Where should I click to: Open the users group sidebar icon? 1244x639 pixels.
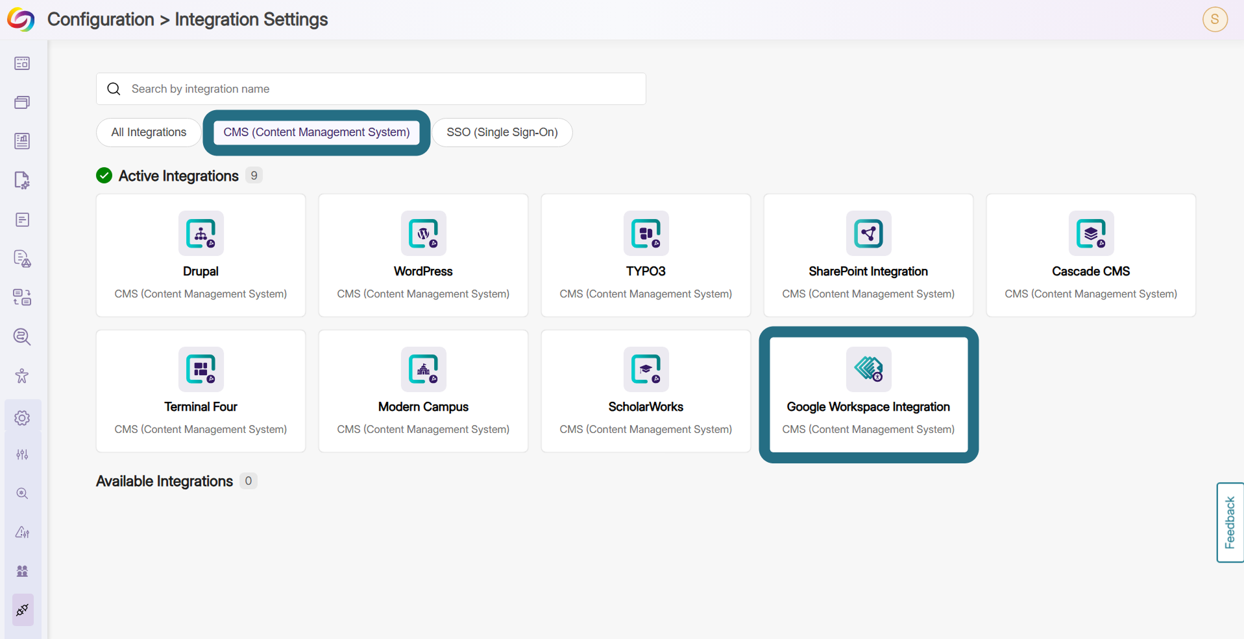point(22,571)
